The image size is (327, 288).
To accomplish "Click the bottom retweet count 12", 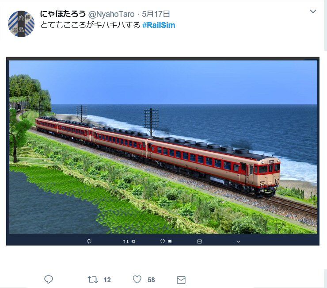I will pyautogui.click(x=107, y=280).
